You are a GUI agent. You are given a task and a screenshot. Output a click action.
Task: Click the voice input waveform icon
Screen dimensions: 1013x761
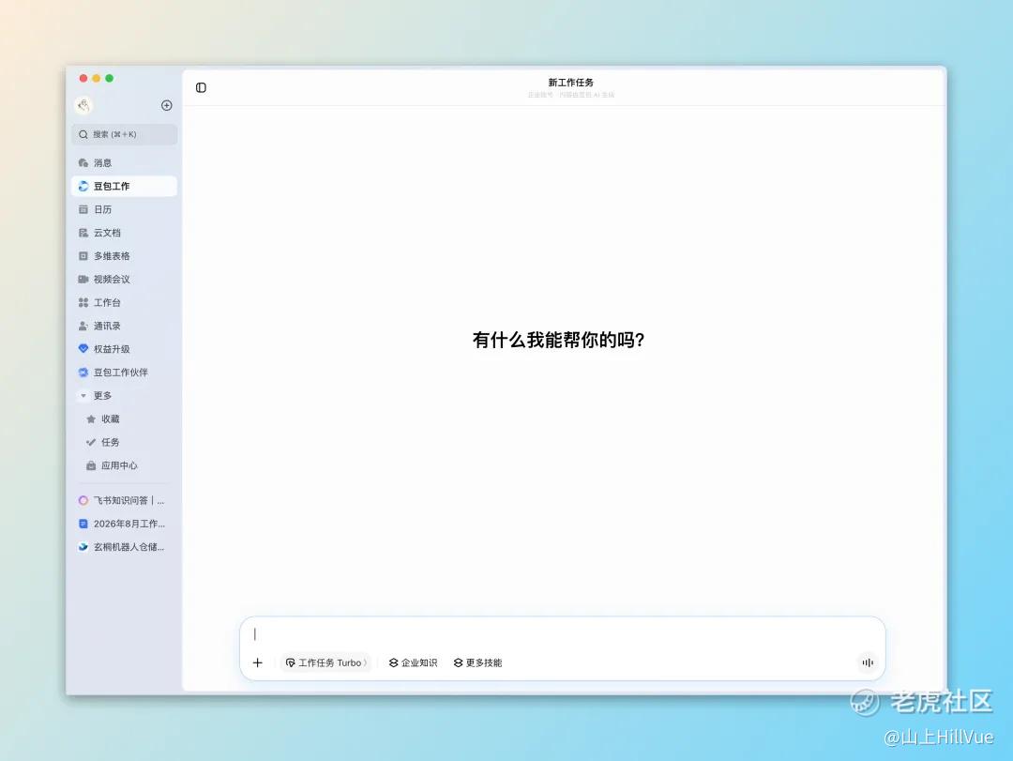[x=868, y=662]
